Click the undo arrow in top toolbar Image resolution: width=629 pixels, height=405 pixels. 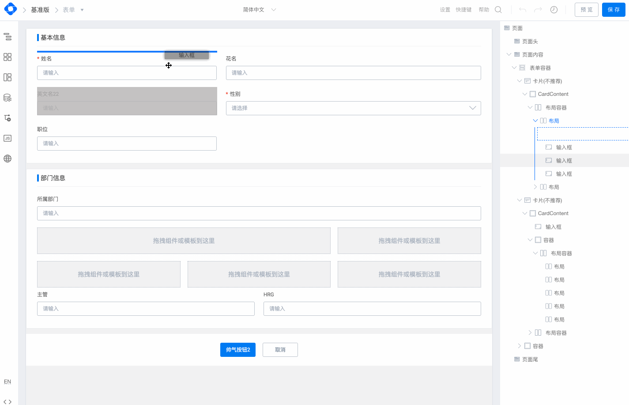pos(523,10)
